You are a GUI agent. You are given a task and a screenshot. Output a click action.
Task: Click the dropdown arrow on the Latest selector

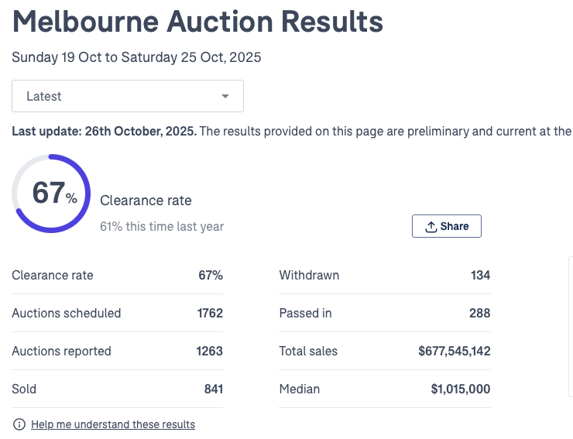pyautogui.click(x=225, y=97)
